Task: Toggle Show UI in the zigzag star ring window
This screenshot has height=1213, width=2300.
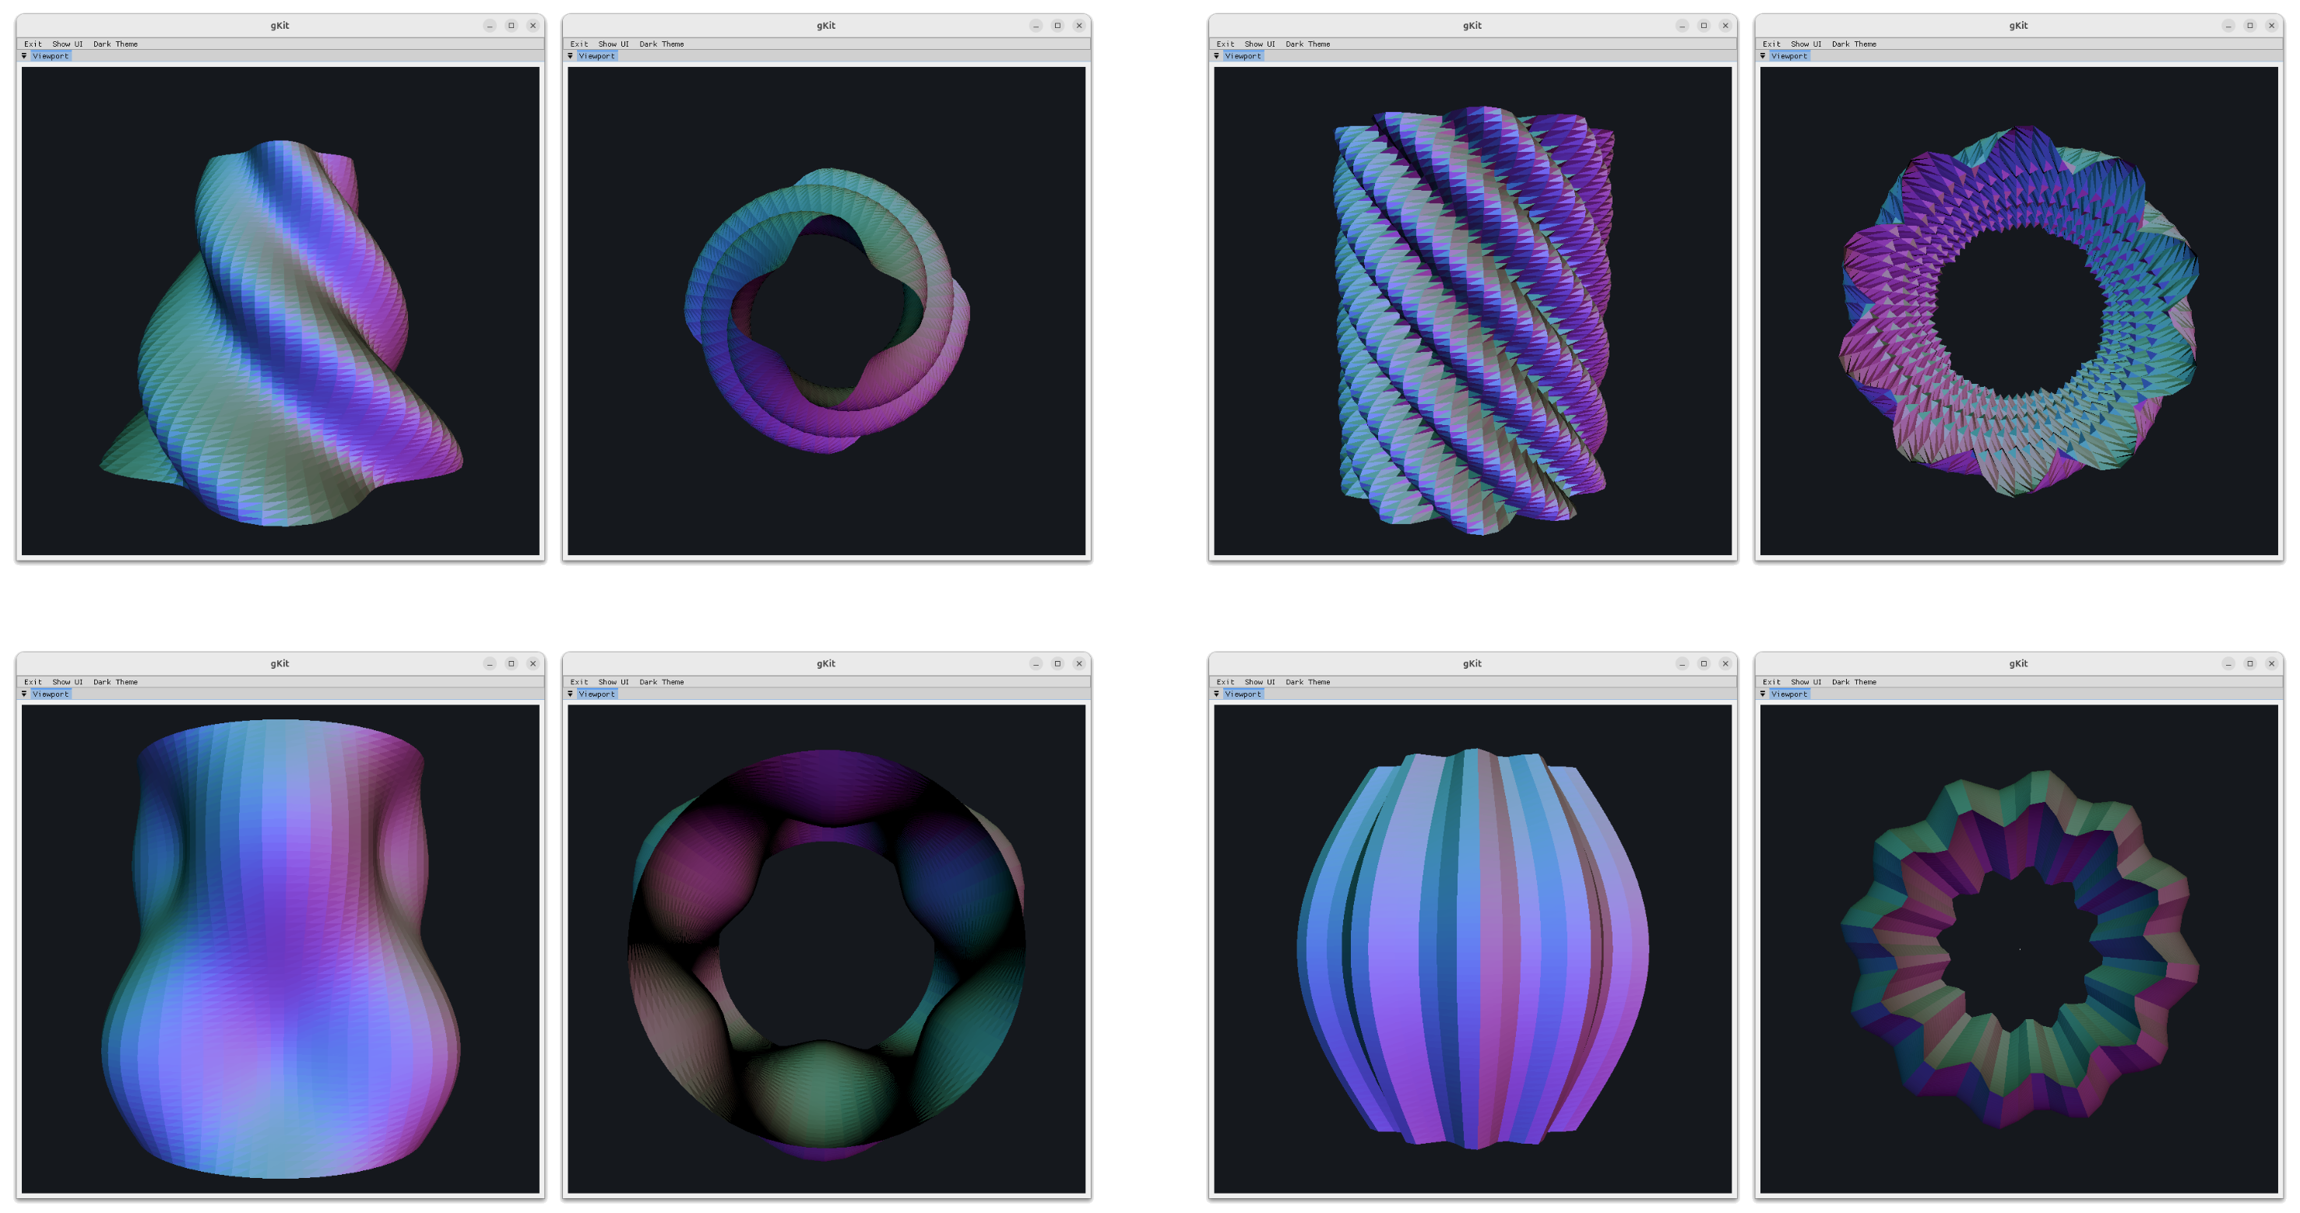Action: (x=1806, y=682)
